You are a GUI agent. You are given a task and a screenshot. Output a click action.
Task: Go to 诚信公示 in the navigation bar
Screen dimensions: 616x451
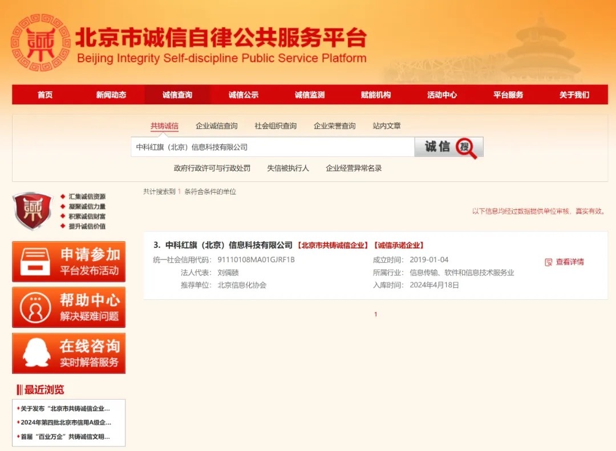tap(244, 95)
